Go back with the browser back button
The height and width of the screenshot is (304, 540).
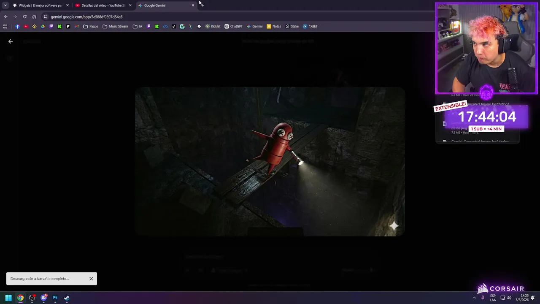pos(5,17)
